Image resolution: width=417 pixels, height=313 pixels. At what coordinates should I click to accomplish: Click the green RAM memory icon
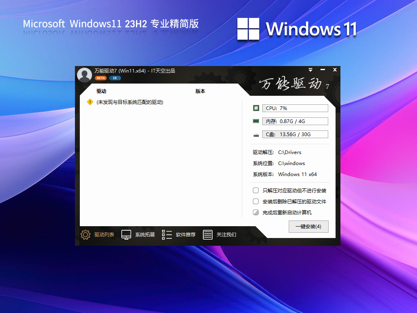(256, 121)
